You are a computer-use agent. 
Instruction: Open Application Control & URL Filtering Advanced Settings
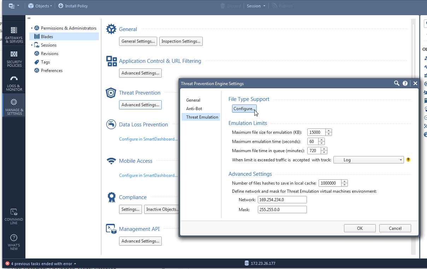coord(140,73)
